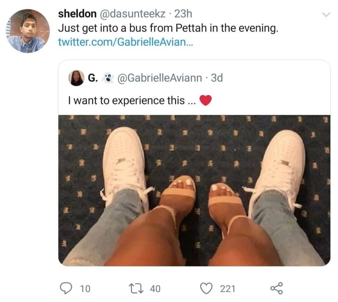
Task: Click the twitter.com/GabrielleAvian... link
Action: (125, 42)
